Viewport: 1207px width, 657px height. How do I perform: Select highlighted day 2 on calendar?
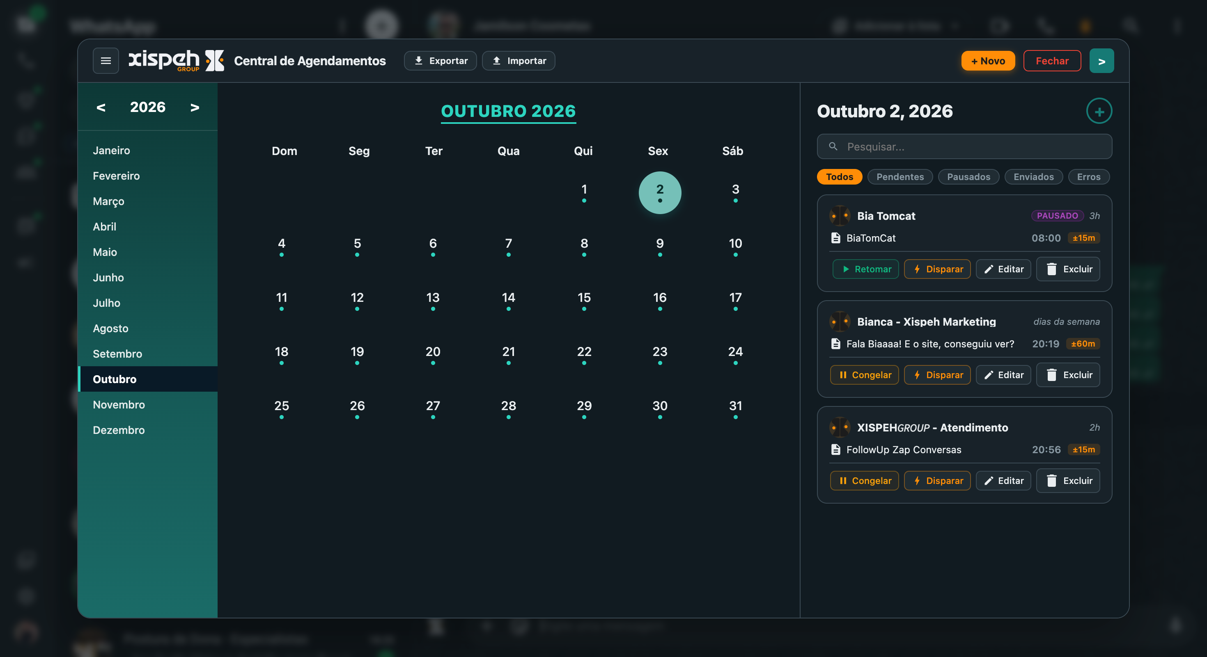(660, 192)
